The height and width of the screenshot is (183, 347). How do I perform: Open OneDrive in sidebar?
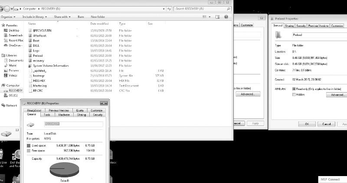(x=13, y=45)
